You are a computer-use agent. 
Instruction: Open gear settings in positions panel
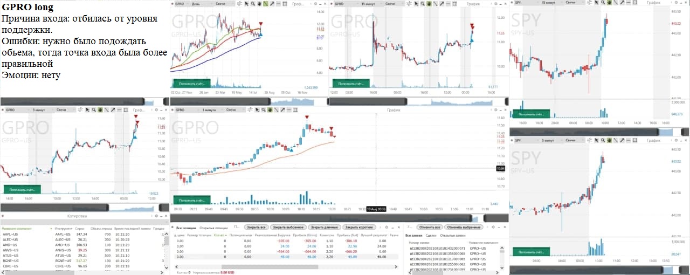click(x=386, y=227)
